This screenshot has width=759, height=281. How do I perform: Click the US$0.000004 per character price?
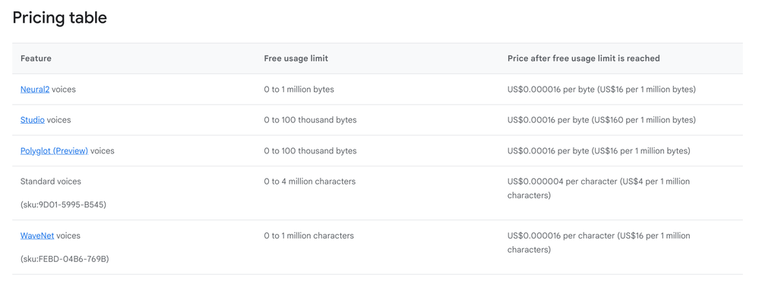[599, 188]
